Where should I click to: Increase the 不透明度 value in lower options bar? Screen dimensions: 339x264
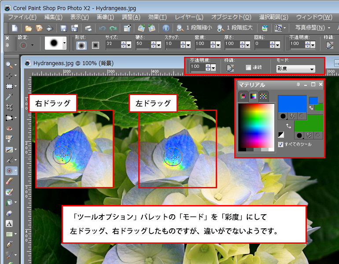click(208, 66)
